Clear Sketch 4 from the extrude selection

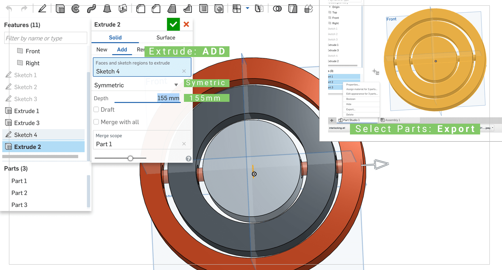click(x=184, y=71)
